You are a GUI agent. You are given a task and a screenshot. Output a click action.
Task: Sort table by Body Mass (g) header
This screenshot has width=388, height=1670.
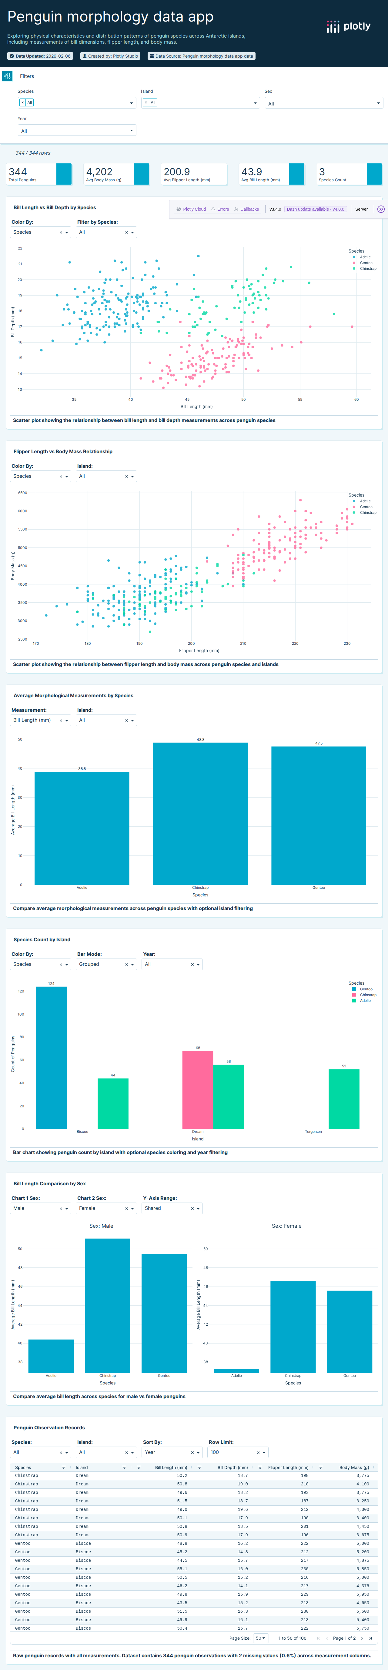pos(354,1467)
